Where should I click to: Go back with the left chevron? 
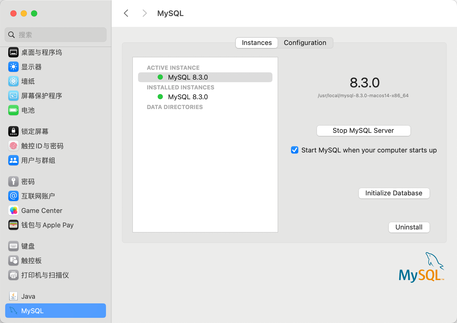pos(126,13)
